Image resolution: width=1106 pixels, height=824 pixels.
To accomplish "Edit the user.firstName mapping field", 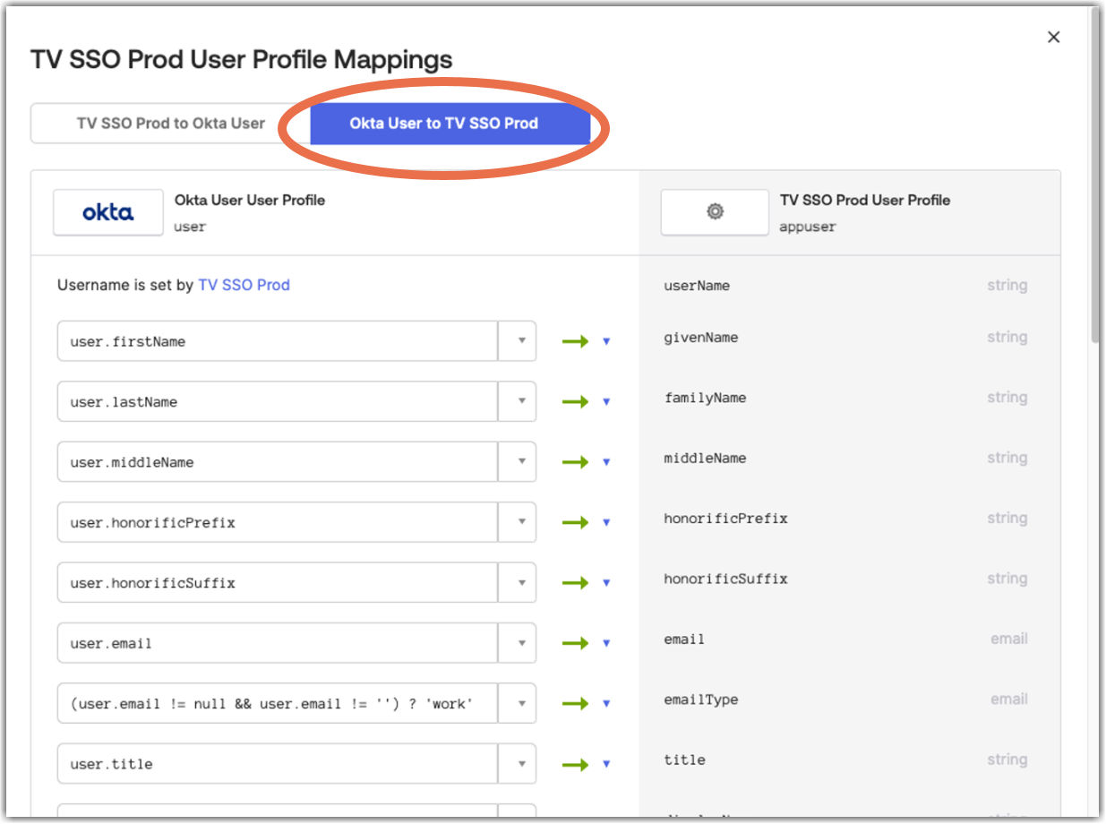I will coord(278,341).
